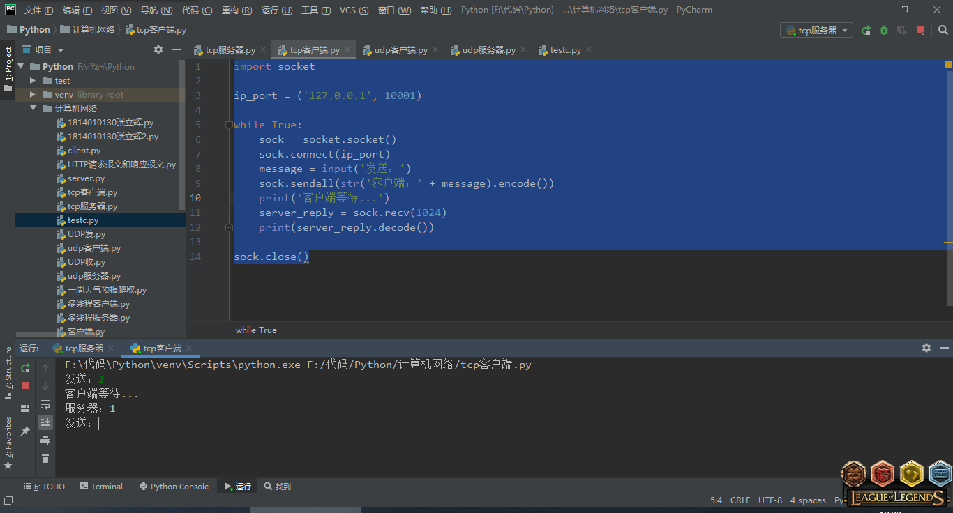Expand the venv folder in project tree
The image size is (953, 513).
click(x=33, y=94)
